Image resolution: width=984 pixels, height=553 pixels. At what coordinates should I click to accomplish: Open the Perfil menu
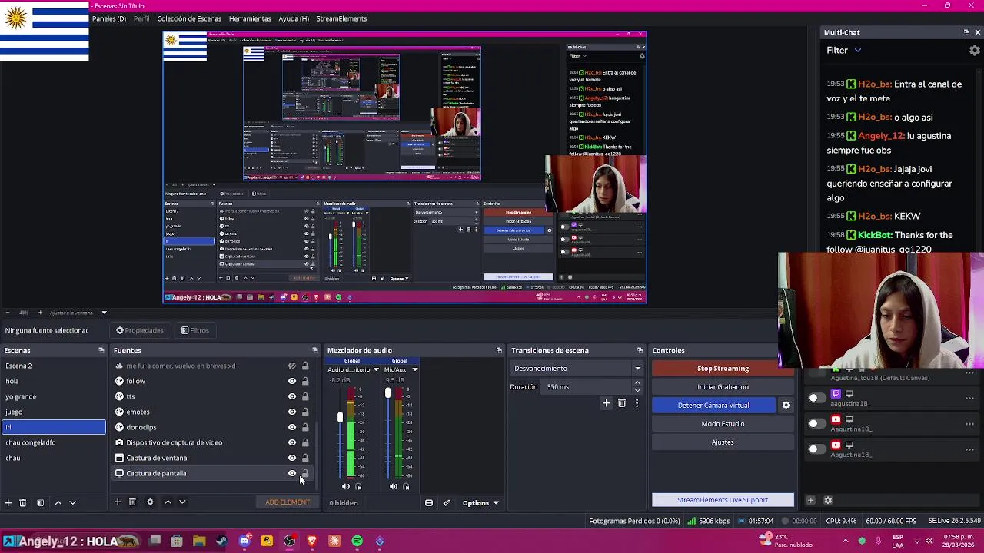[x=141, y=18]
